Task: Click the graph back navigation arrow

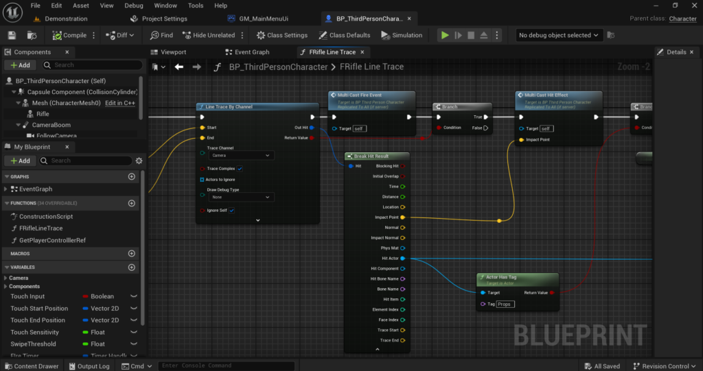Action: 179,67
